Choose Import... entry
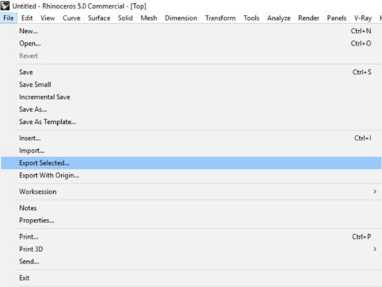 191,150
